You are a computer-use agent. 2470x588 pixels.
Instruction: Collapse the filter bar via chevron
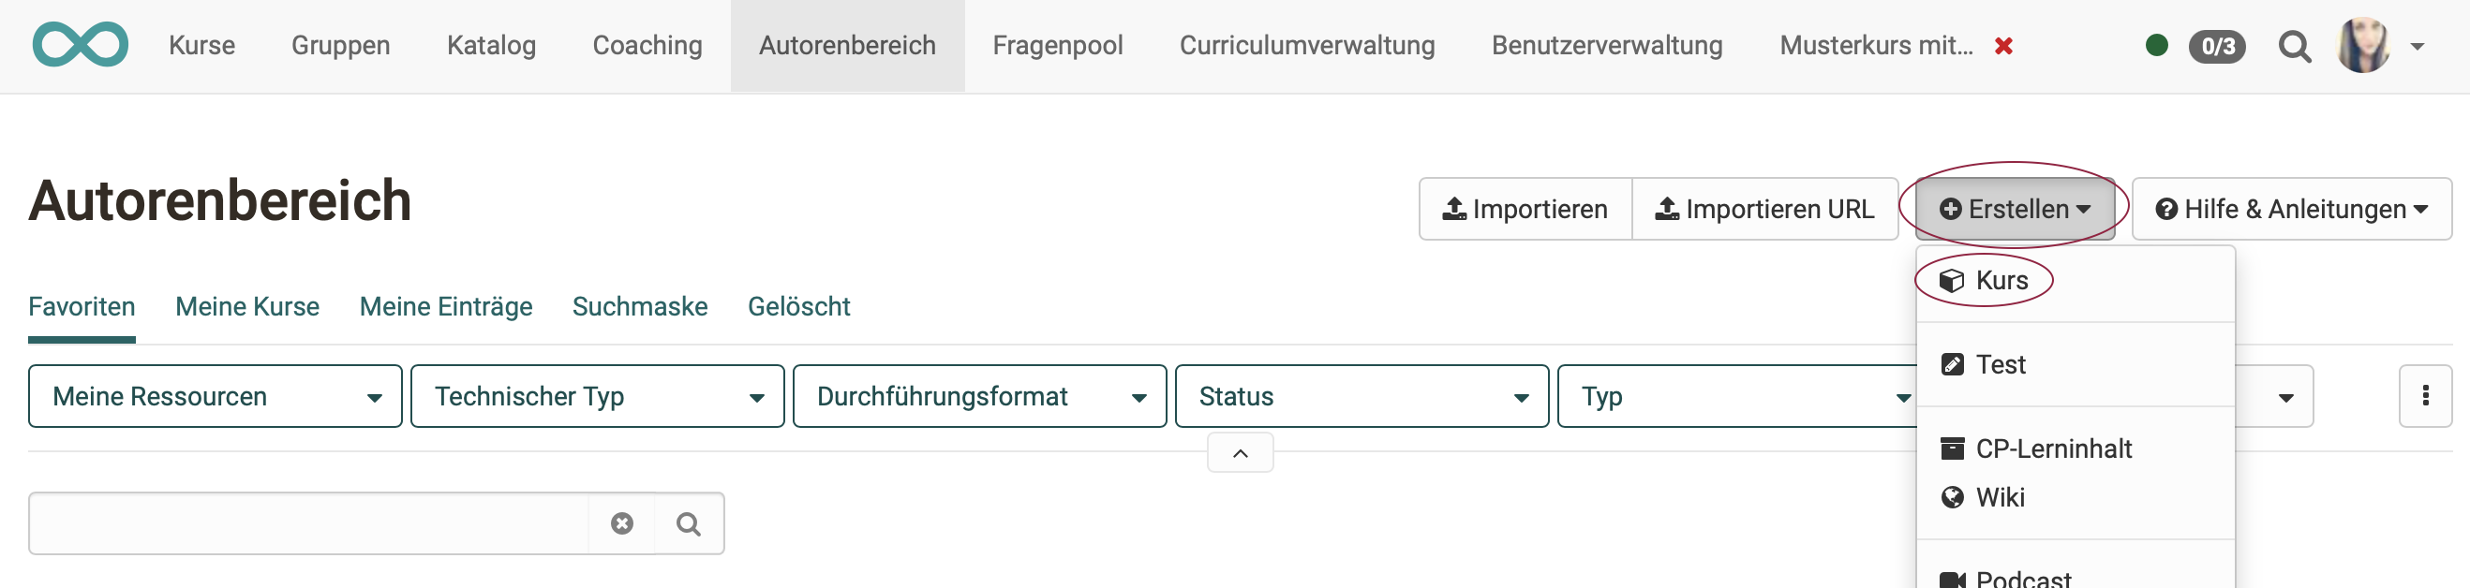[1240, 452]
